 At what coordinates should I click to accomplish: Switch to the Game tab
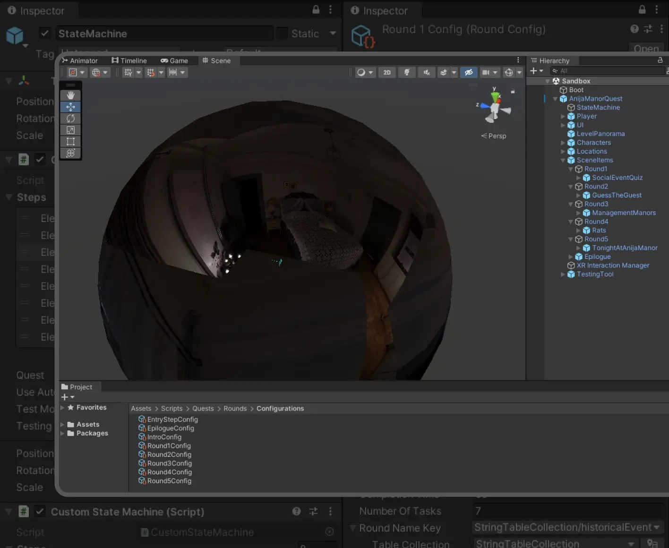(174, 60)
